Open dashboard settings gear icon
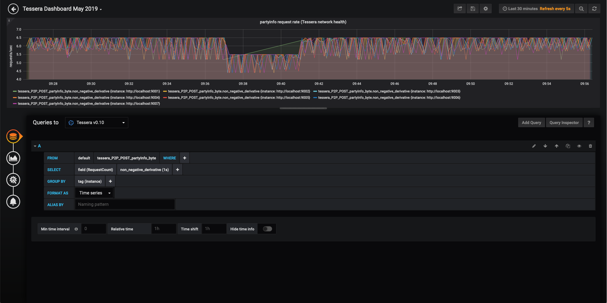The height and width of the screenshot is (303, 607). [486, 9]
